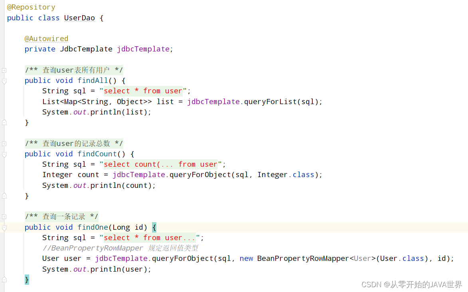
Task: Collapse the findAll method using gutter marker
Action: [4, 81]
